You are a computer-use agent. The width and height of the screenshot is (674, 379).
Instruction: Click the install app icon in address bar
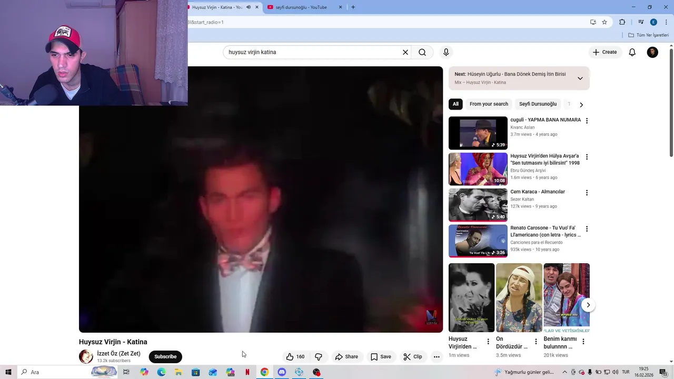593,22
